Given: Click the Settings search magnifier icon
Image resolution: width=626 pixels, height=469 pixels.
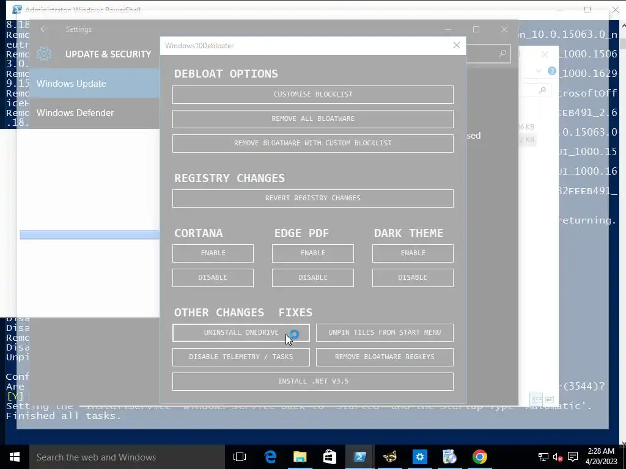Looking at the screenshot, I should [503, 54].
